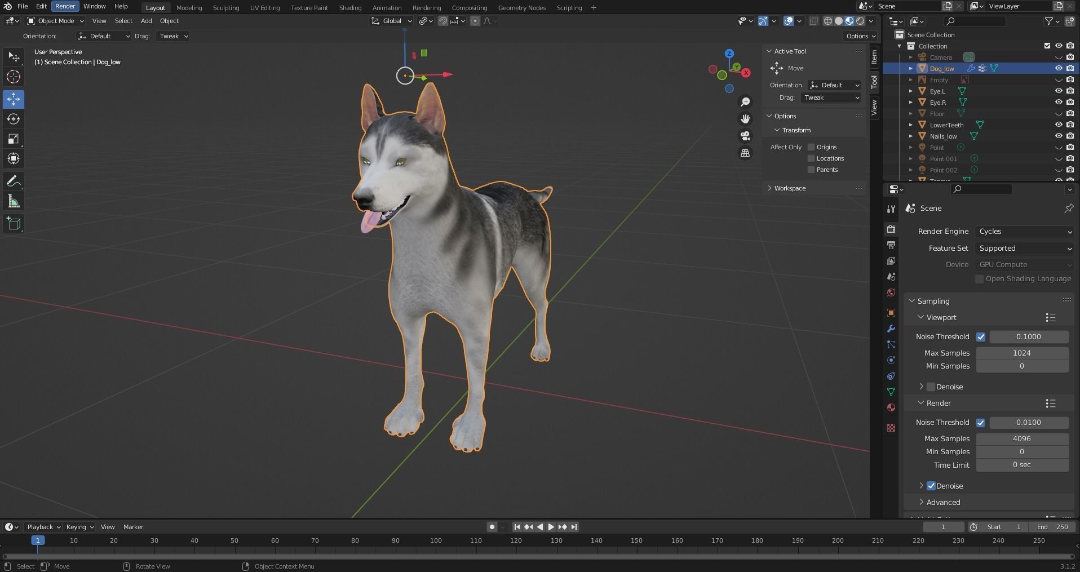Switch to Wireframe viewport shading

[x=828, y=21]
